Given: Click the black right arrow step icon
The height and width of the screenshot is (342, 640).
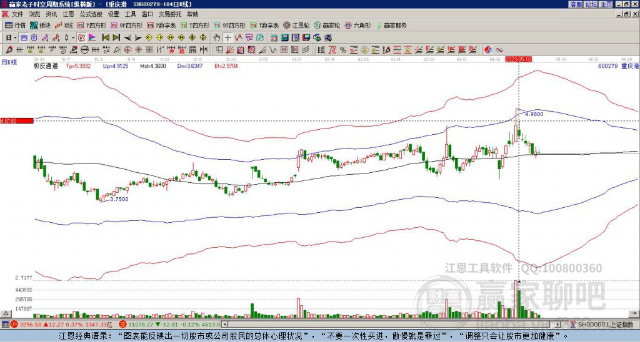Looking at the screenshot, I should [x=138, y=38].
